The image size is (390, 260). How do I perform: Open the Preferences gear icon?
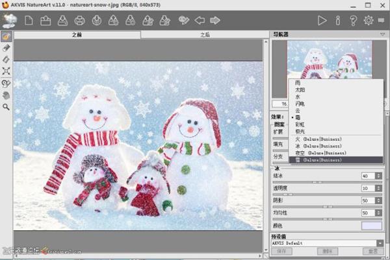pyautogui.click(x=369, y=20)
